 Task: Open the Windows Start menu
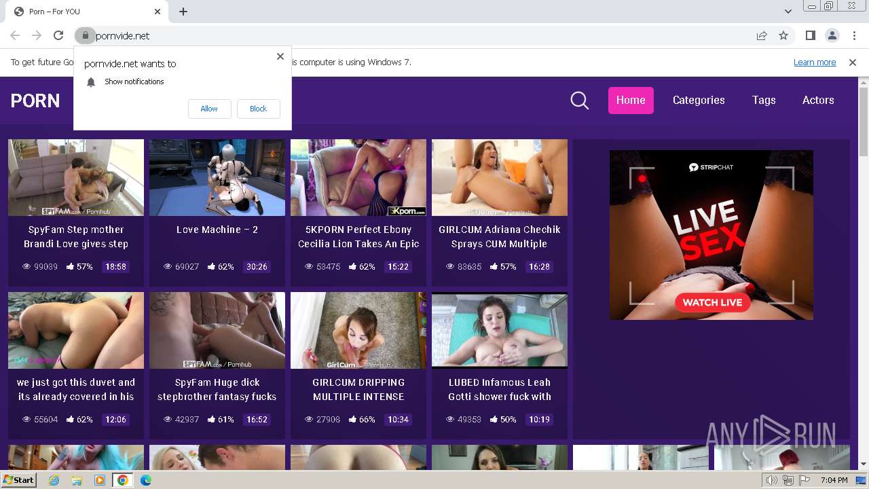click(x=18, y=479)
